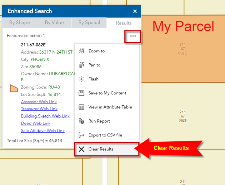
Task: Click the attribute table grid icon
Action: (x=82, y=107)
